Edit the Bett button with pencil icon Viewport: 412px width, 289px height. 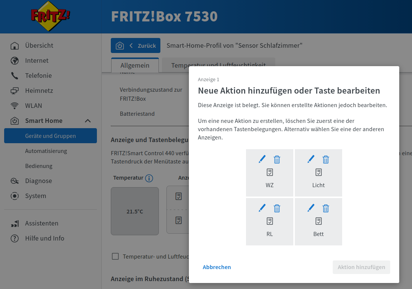pyautogui.click(x=311, y=208)
